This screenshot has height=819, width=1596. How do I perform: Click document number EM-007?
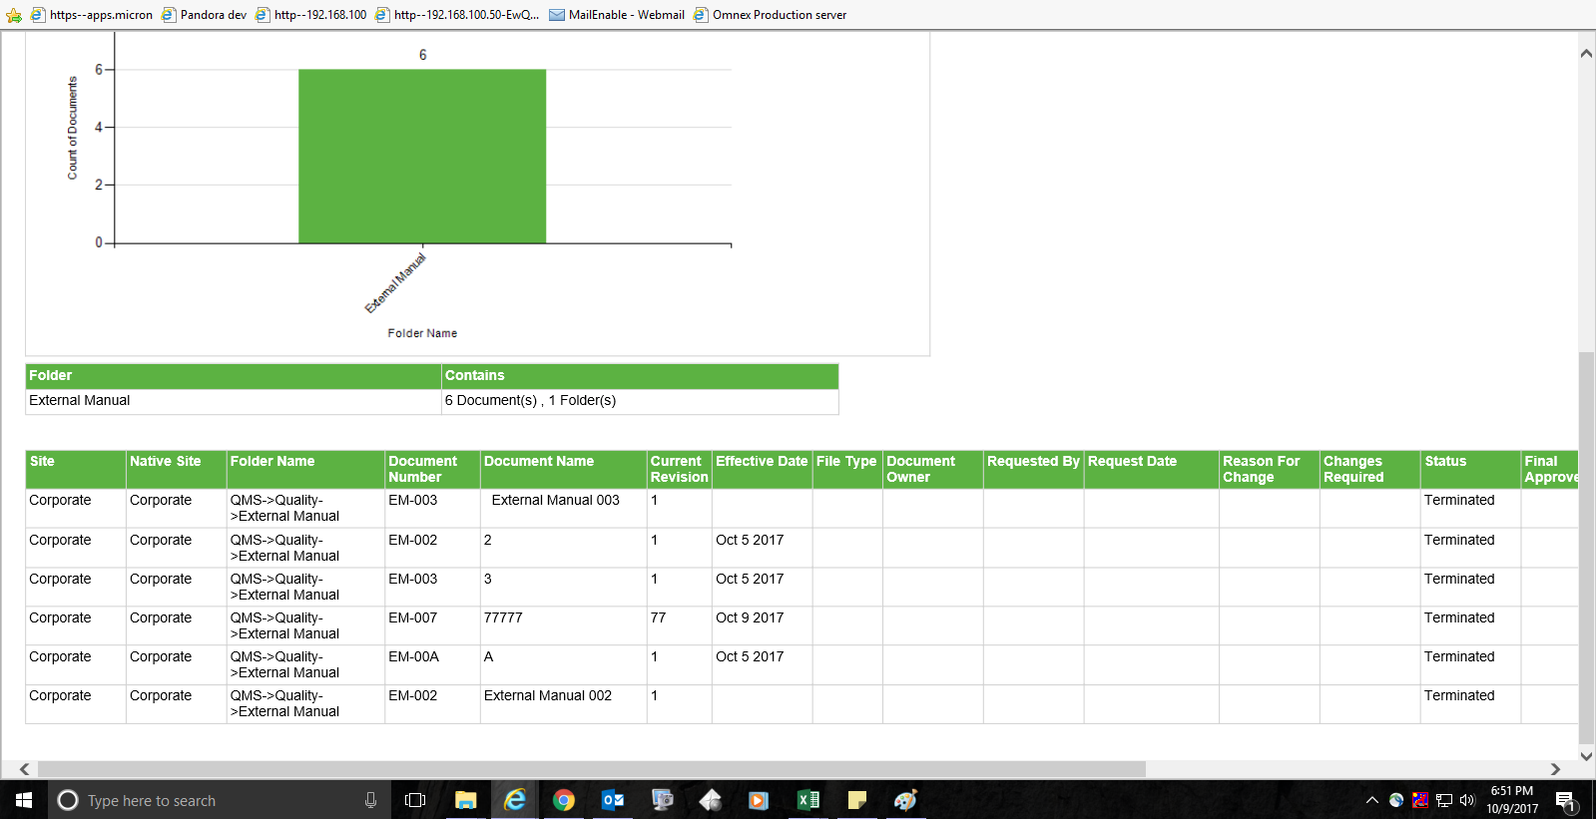(413, 617)
